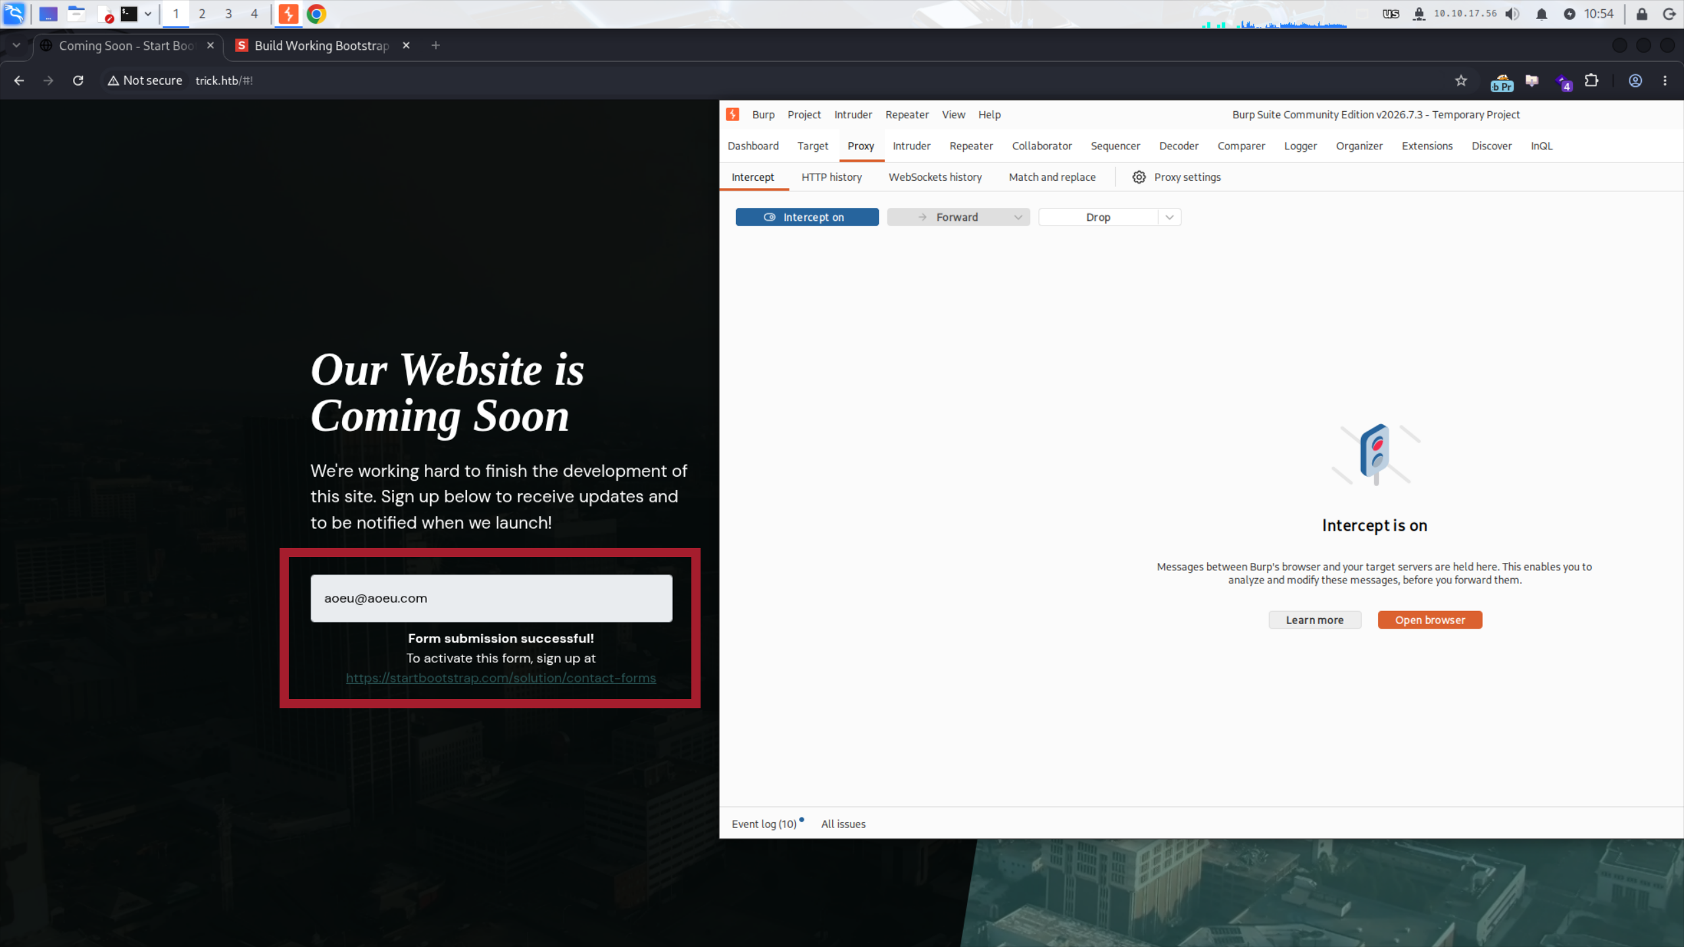Open Chrome Extensions puzzle menu
This screenshot has width=1684, height=947.
1591,80
